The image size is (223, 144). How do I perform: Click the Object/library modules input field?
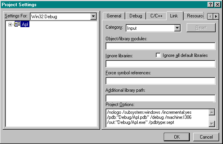[160, 46]
